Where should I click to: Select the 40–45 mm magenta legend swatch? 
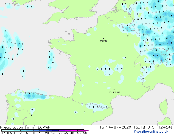pos(74,130)
